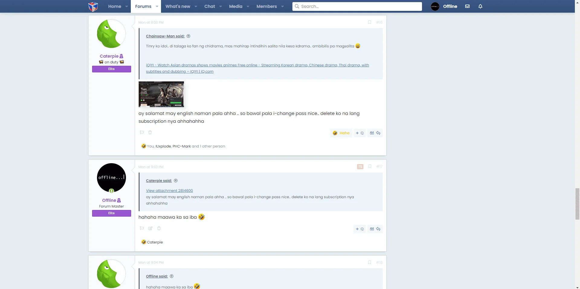This screenshot has width=580, height=289.
Task: Click the Mon at 9:03 PM timestamp
Action: coord(151,167)
